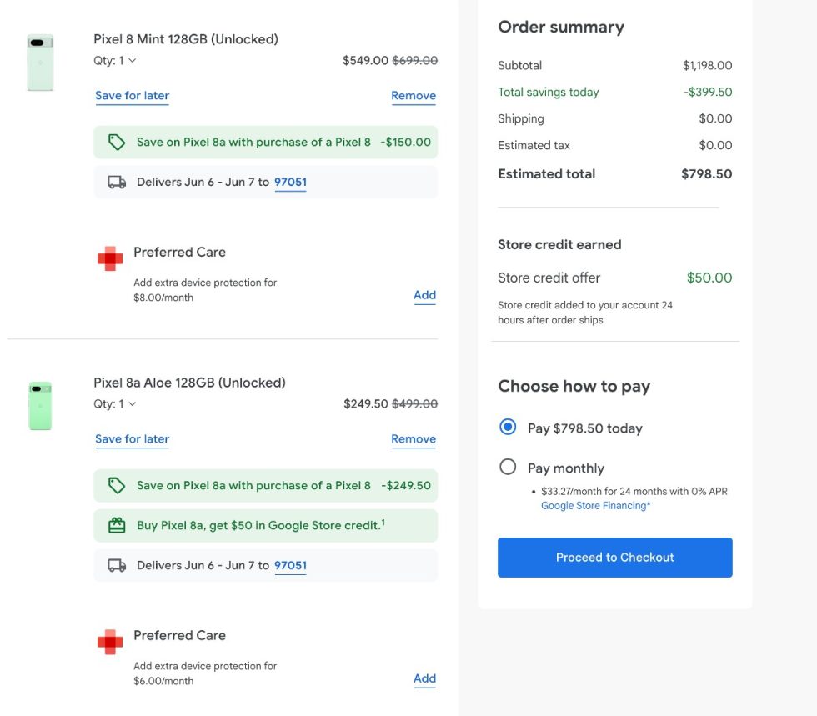Click the delivery truck icon for Pixel 8
The height and width of the screenshot is (716, 817).
click(117, 182)
